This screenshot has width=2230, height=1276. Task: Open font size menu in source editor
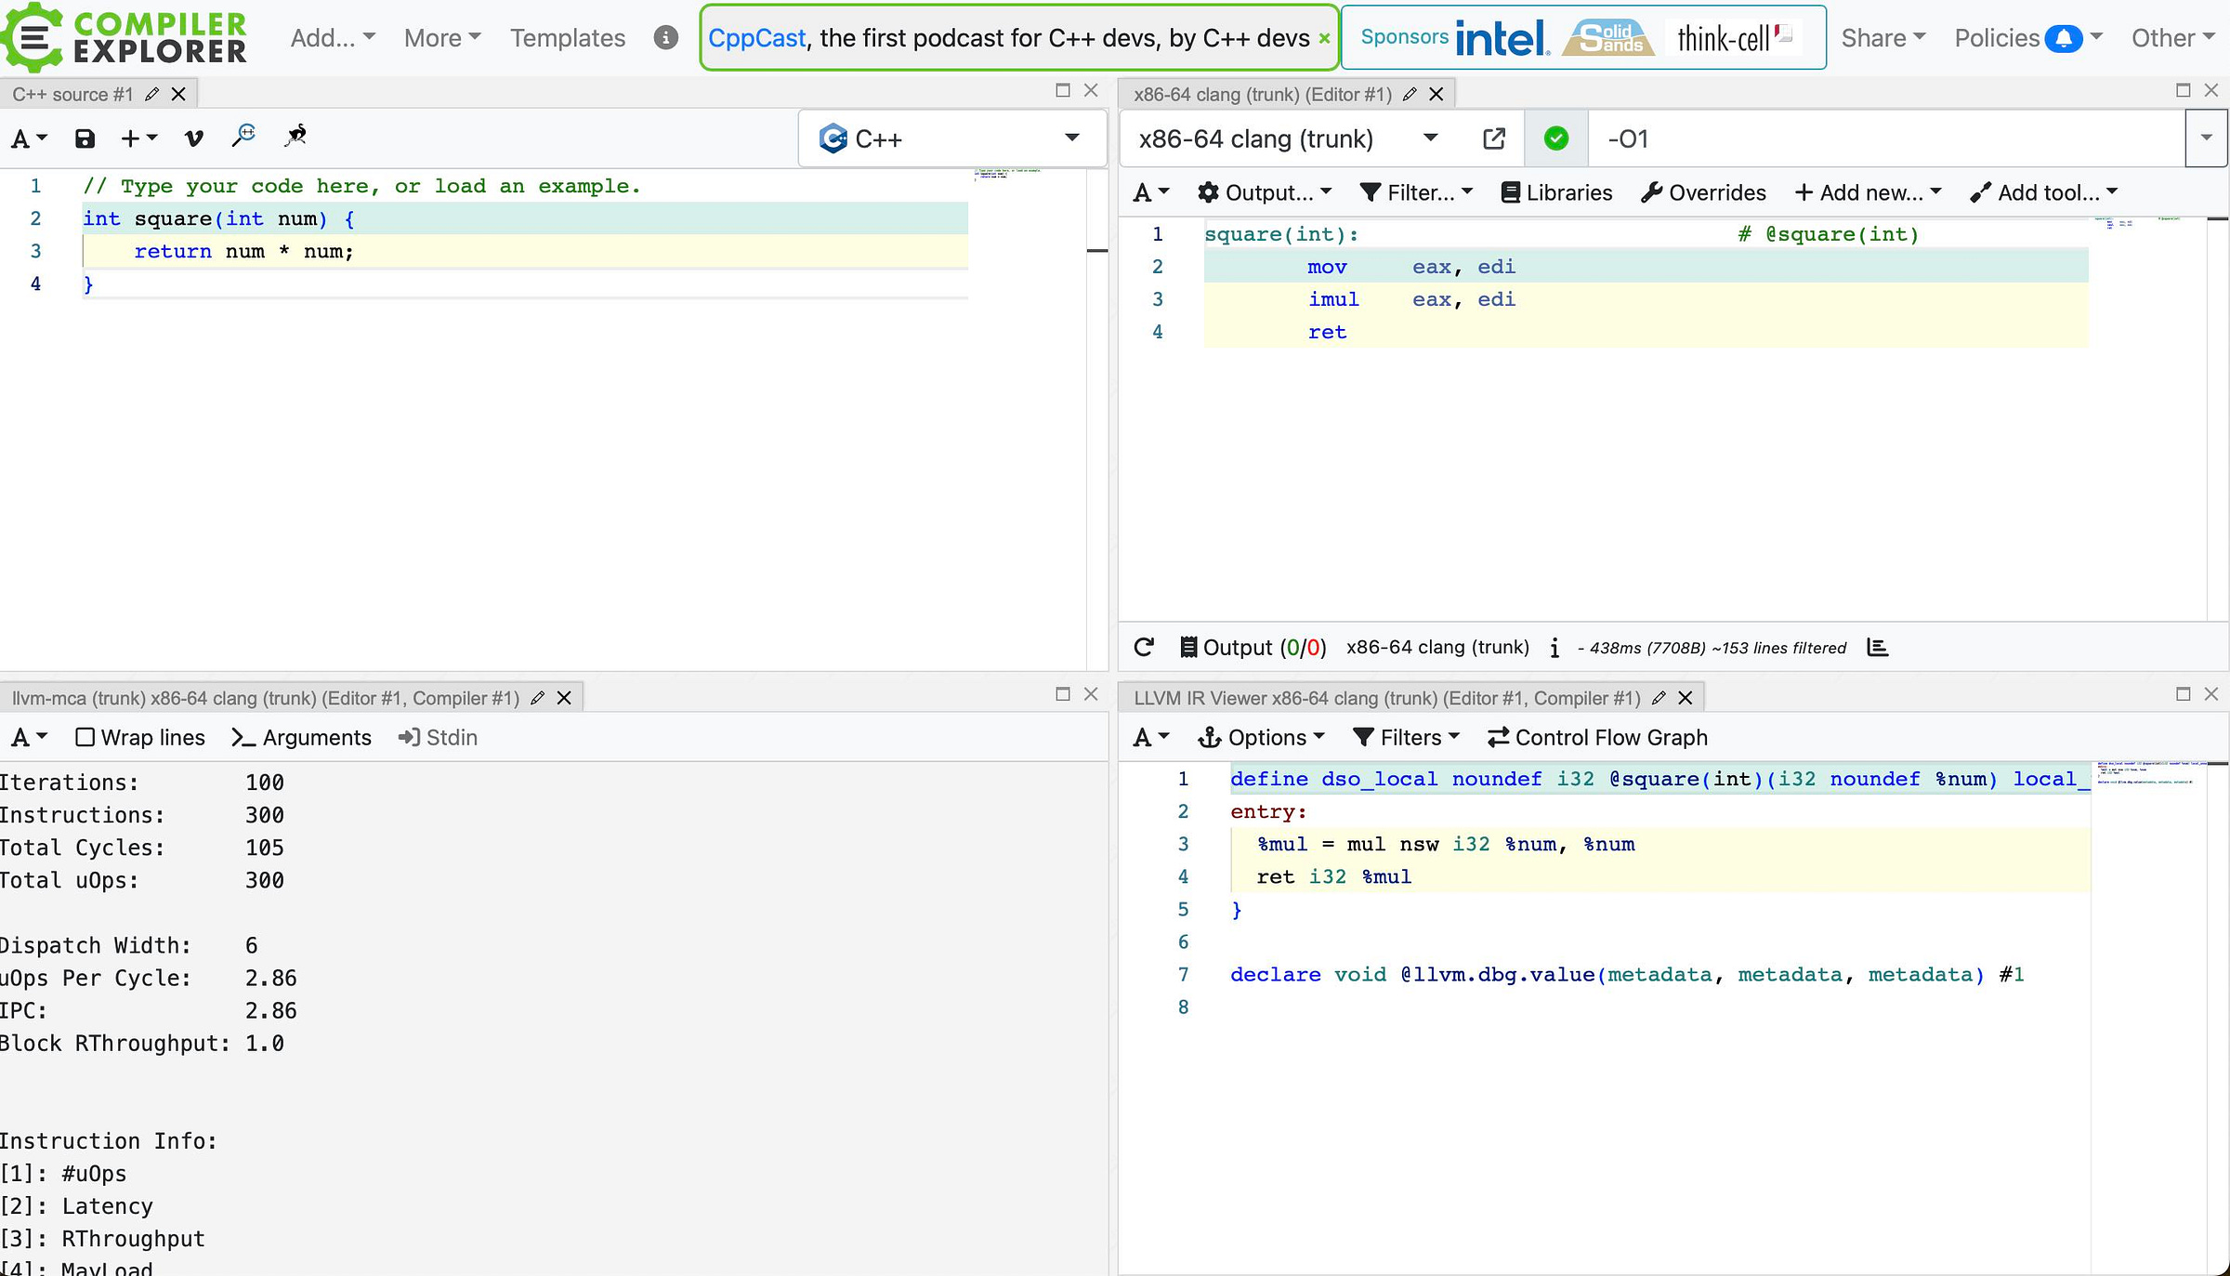29,138
